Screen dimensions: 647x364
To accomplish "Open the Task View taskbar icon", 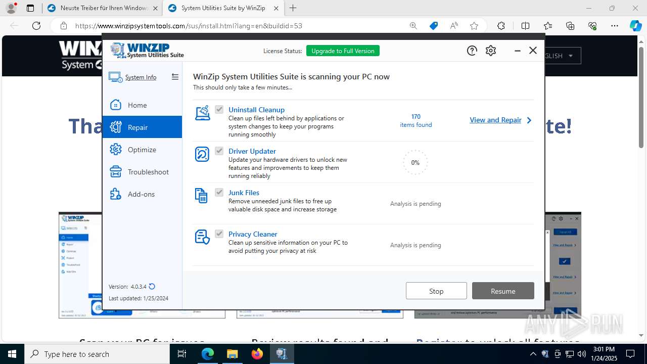I will 182,354.
